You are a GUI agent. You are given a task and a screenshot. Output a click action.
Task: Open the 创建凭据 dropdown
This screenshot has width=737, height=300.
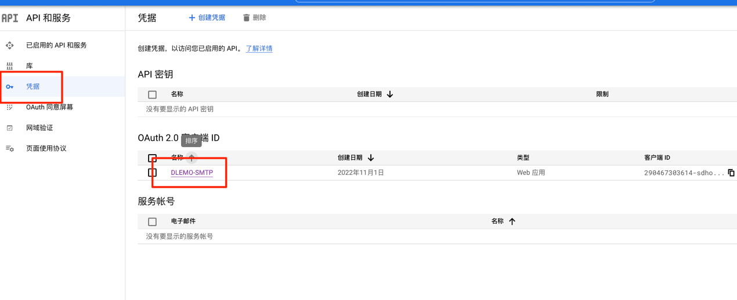207,18
